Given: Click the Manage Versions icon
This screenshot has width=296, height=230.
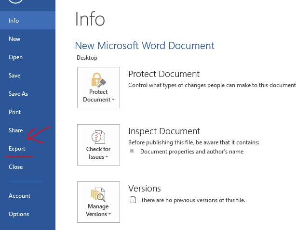Looking at the screenshot, I should [98, 194].
